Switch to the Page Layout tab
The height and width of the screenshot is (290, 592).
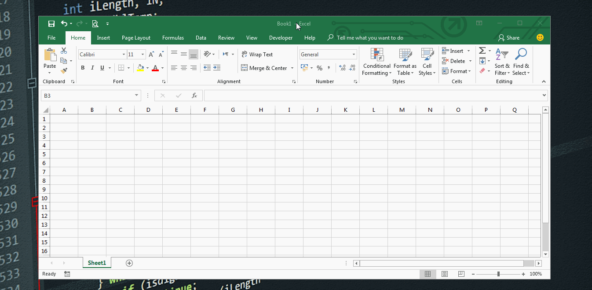136,38
